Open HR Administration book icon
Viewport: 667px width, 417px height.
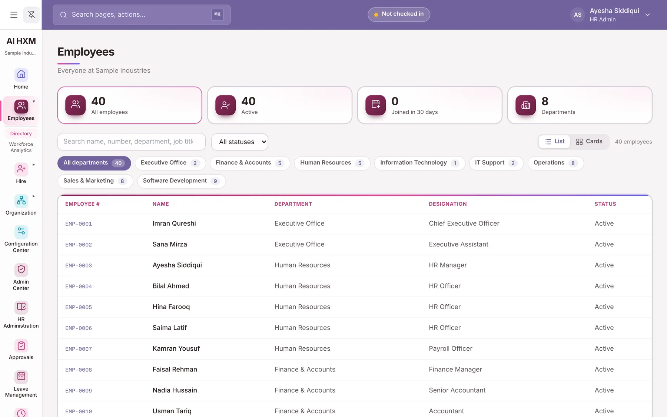click(21, 307)
